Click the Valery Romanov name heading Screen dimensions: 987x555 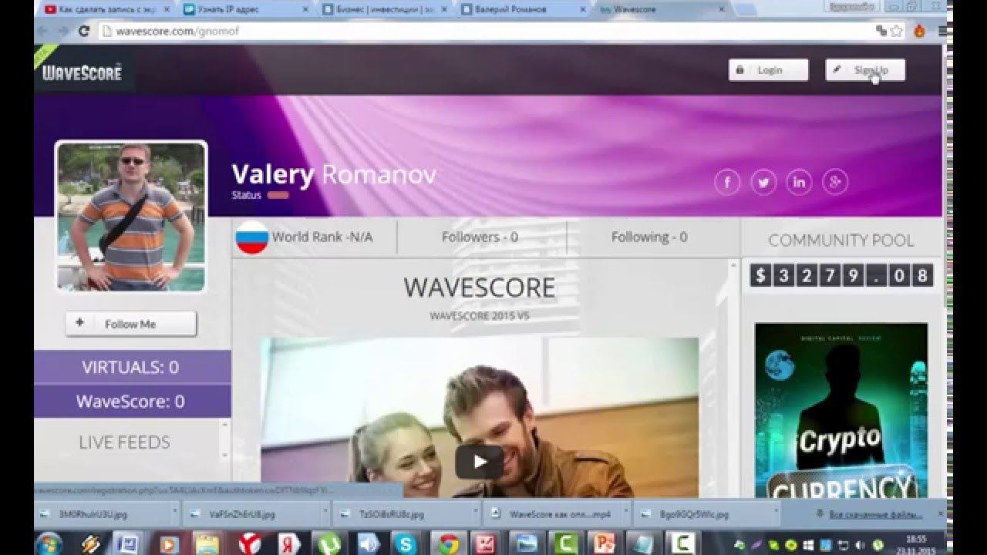coord(334,174)
